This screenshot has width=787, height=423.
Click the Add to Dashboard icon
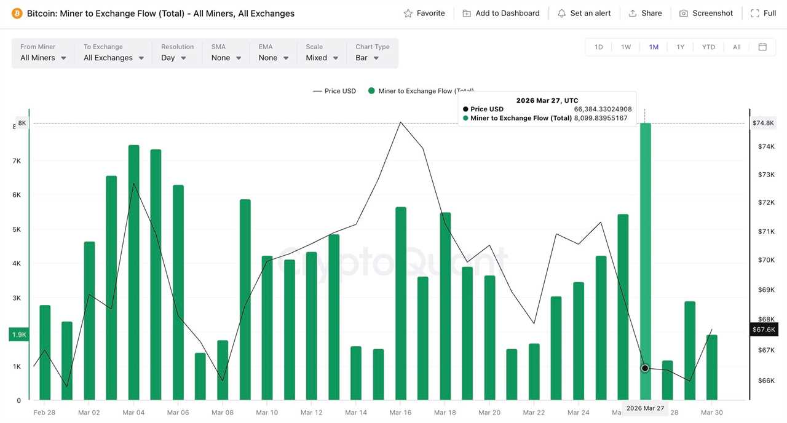pyautogui.click(x=465, y=13)
